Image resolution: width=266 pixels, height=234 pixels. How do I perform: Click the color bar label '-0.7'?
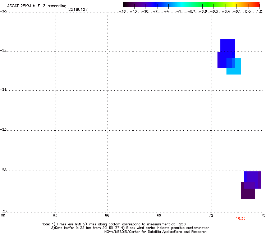(x=191, y=12)
